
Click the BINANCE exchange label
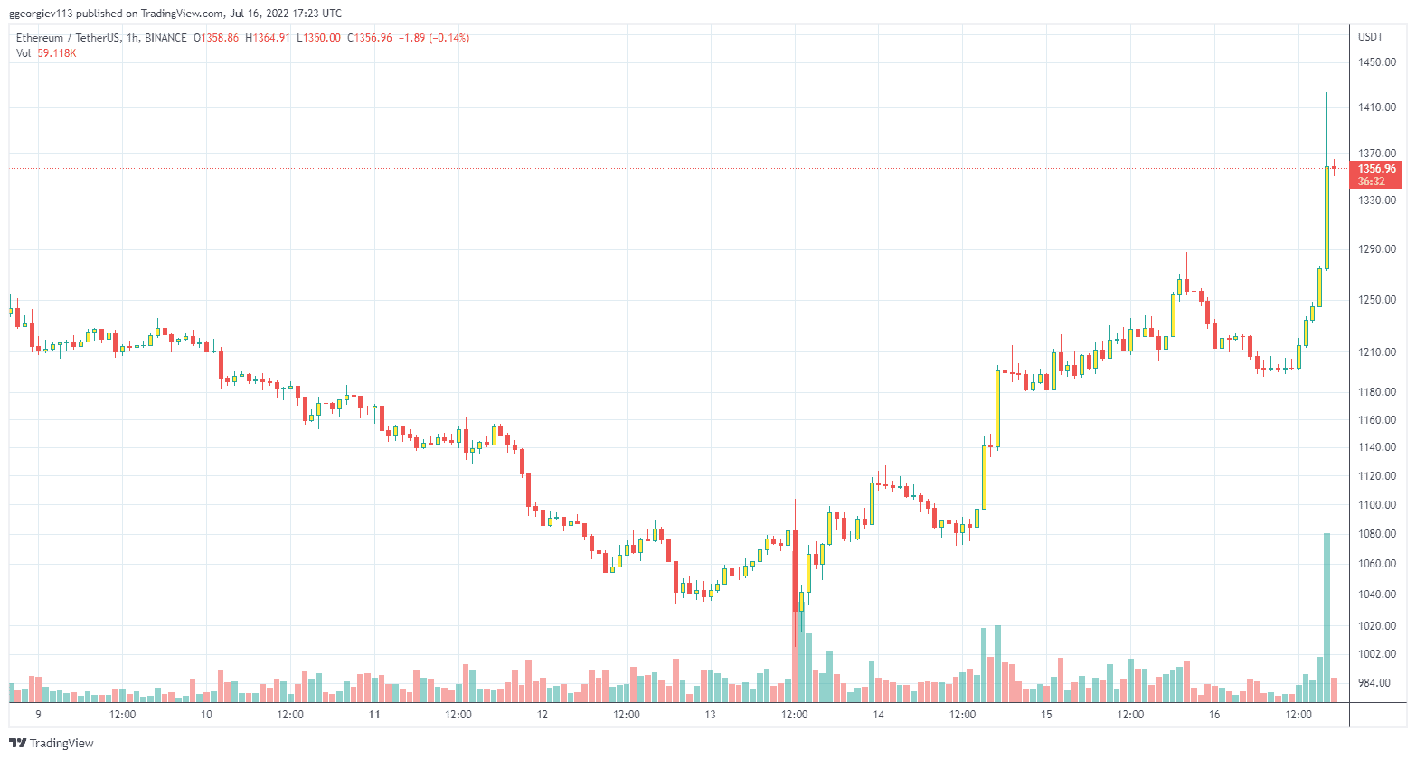tap(165, 38)
